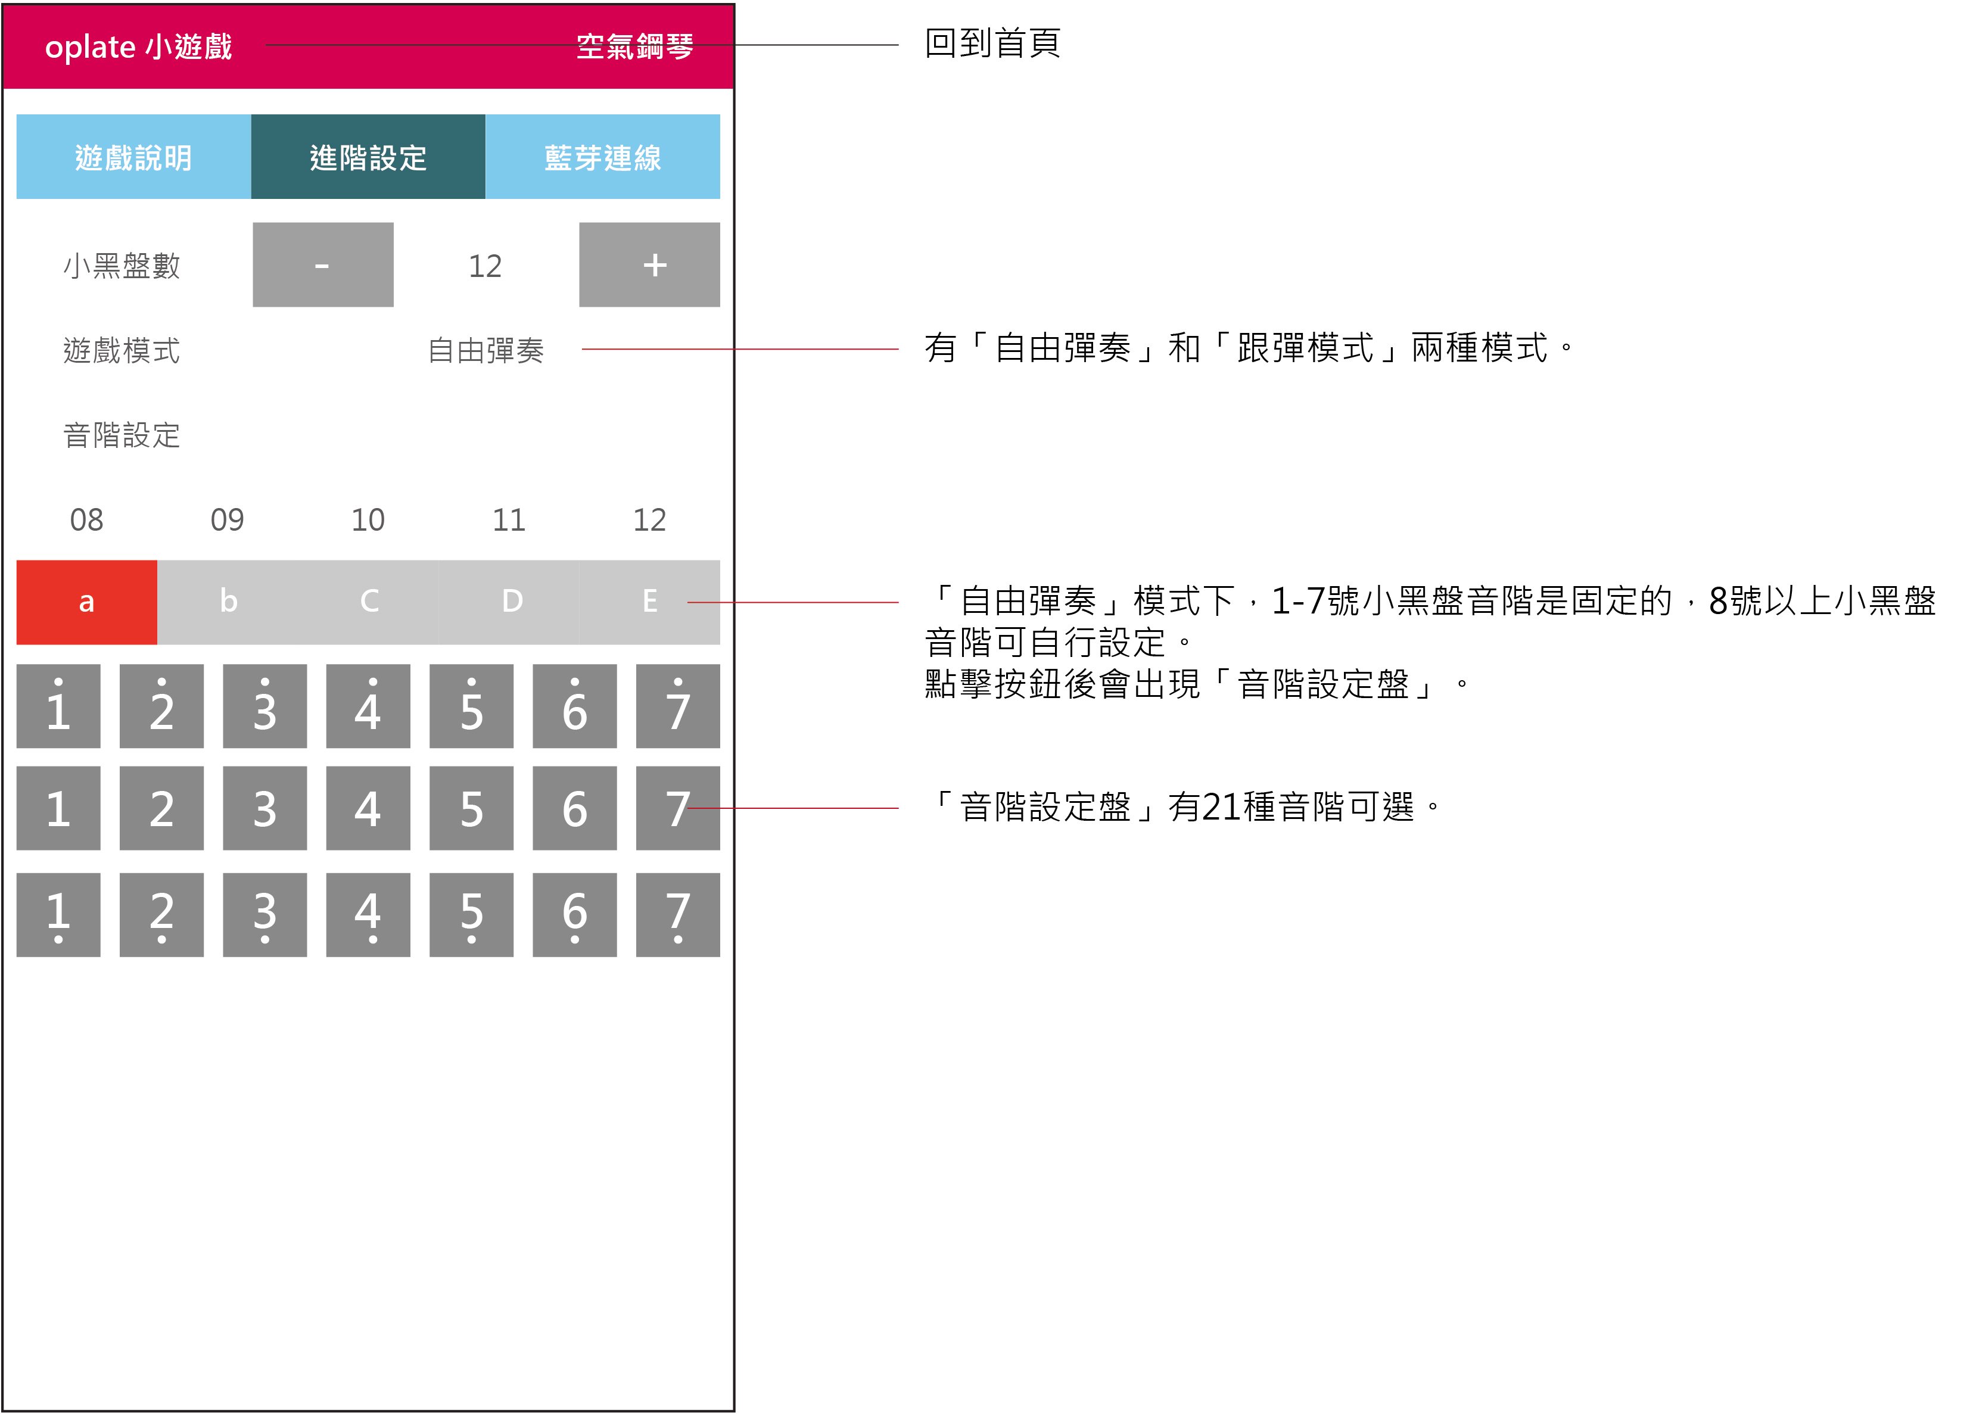The image size is (1970, 1414).
Task: Switch to the 進階設定 tab
Action: [x=368, y=157]
